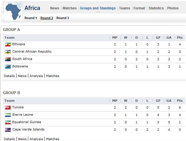Select Round 3 standings
The height and width of the screenshot is (141, 186).
coord(63,18)
